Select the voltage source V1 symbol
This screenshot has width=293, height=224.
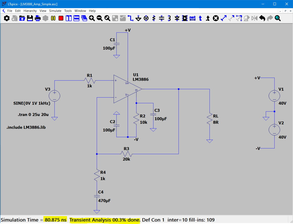tap(274, 96)
